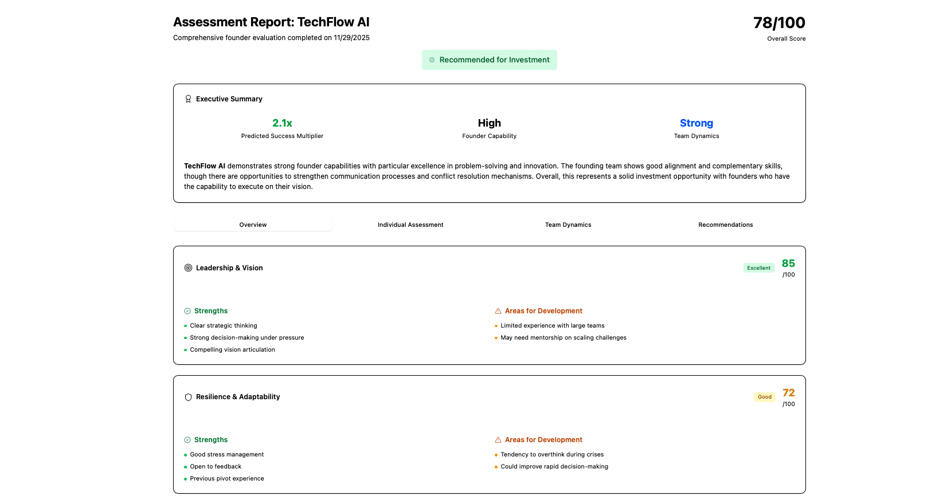Click the Predicted Success Multiplier label
This screenshot has width=947, height=500.
tap(282, 136)
